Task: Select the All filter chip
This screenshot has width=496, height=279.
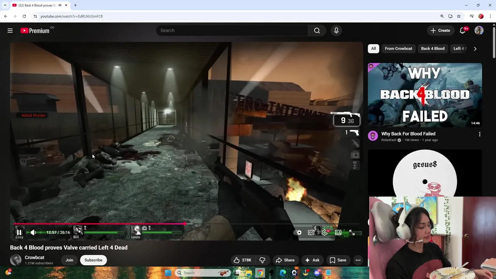Action: [374, 48]
